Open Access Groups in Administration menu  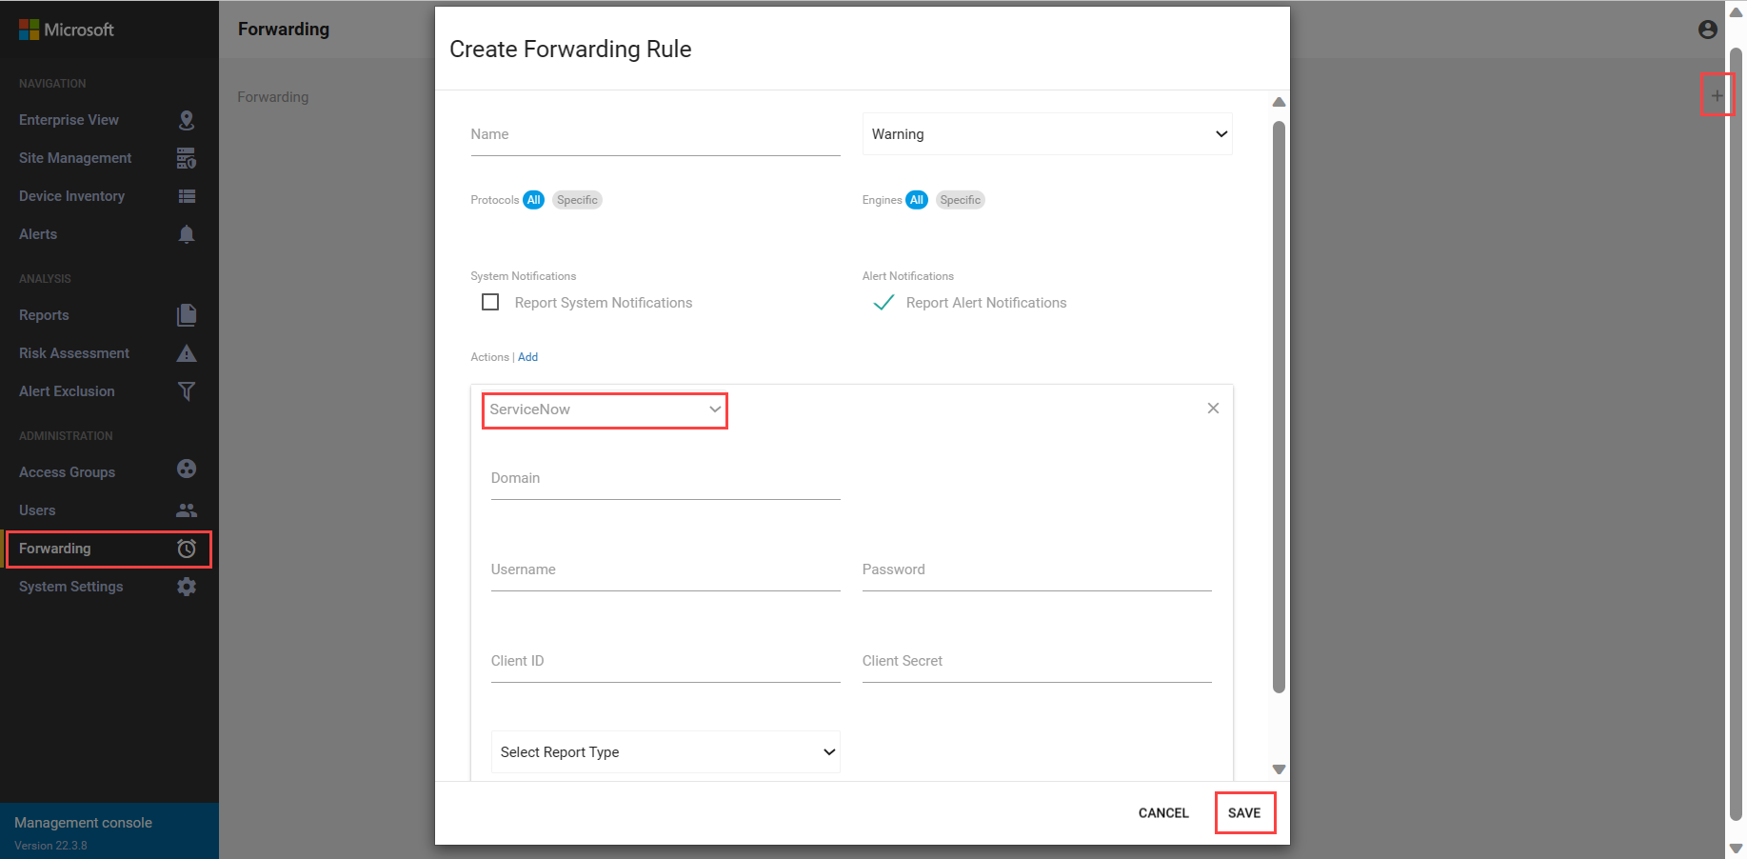point(68,472)
